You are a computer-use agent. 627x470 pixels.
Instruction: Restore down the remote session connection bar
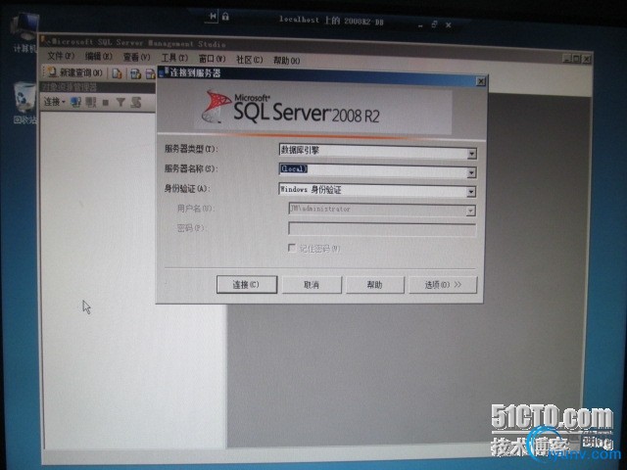coord(434,24)
